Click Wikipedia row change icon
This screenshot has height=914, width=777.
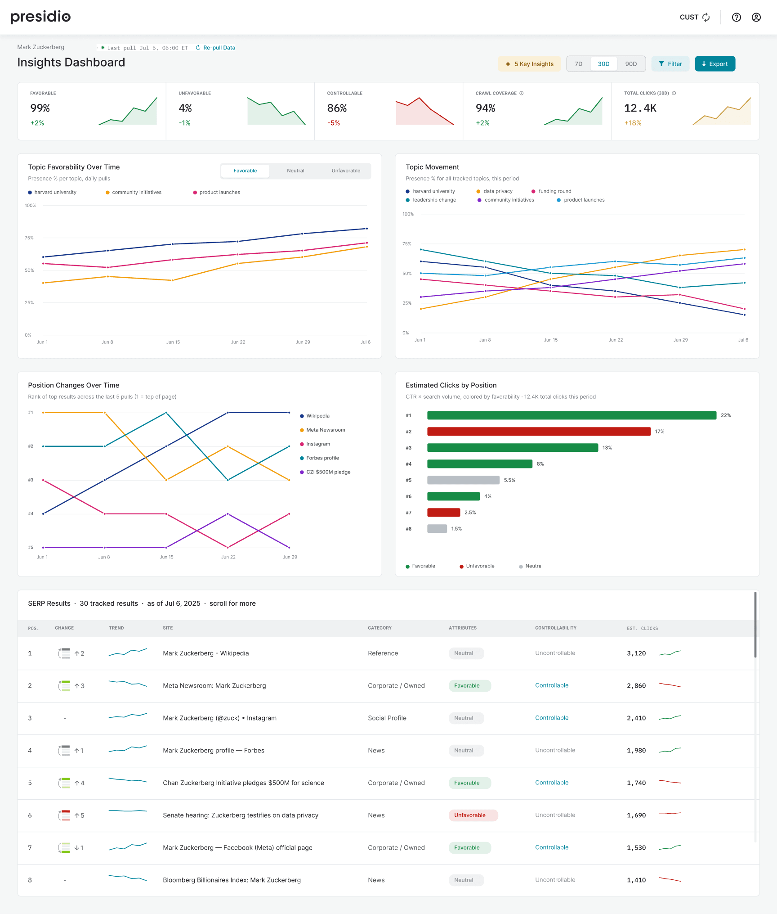click(x=64, y=653)
